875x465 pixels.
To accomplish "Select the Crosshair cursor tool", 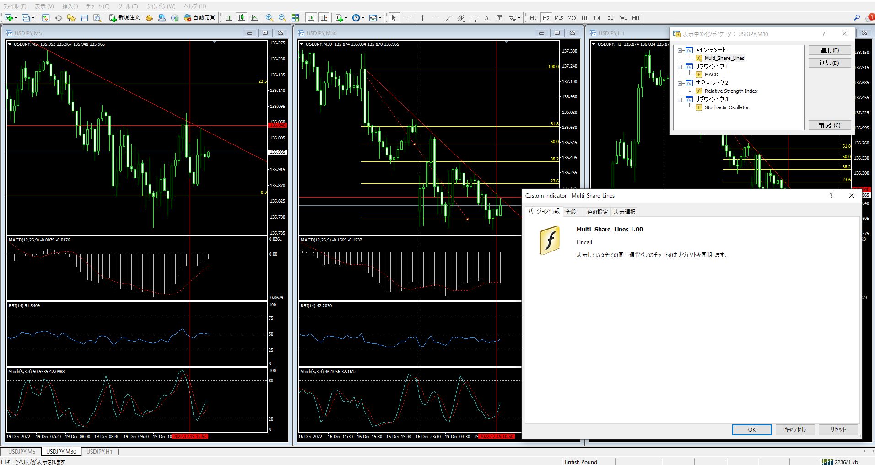I will (407, 18).
